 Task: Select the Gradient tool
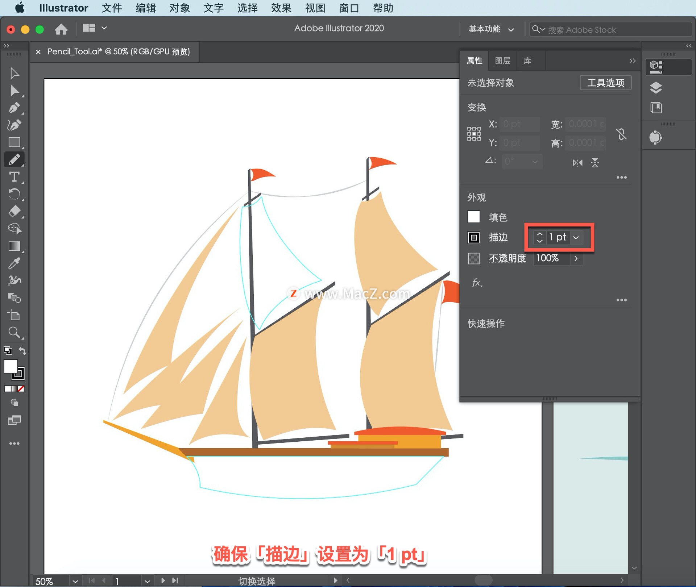click(14, 246)
